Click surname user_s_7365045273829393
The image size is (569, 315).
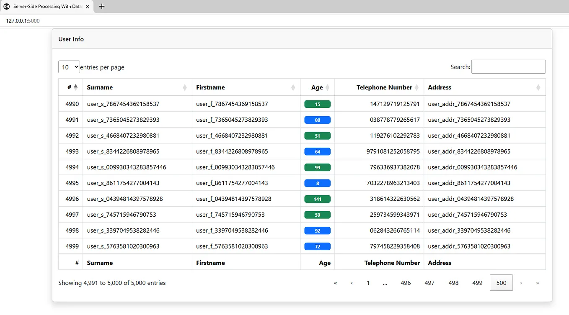click(123, 120)
